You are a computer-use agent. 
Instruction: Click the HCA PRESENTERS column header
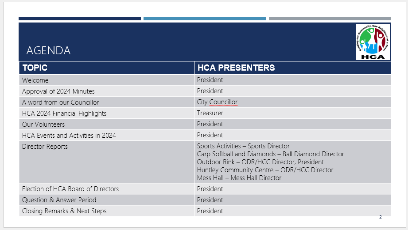tap(236, 68)
